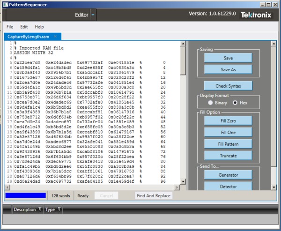Open the Editor mode dropdown arrow
This screenshot has width=281, height=231.
point(93,15)
